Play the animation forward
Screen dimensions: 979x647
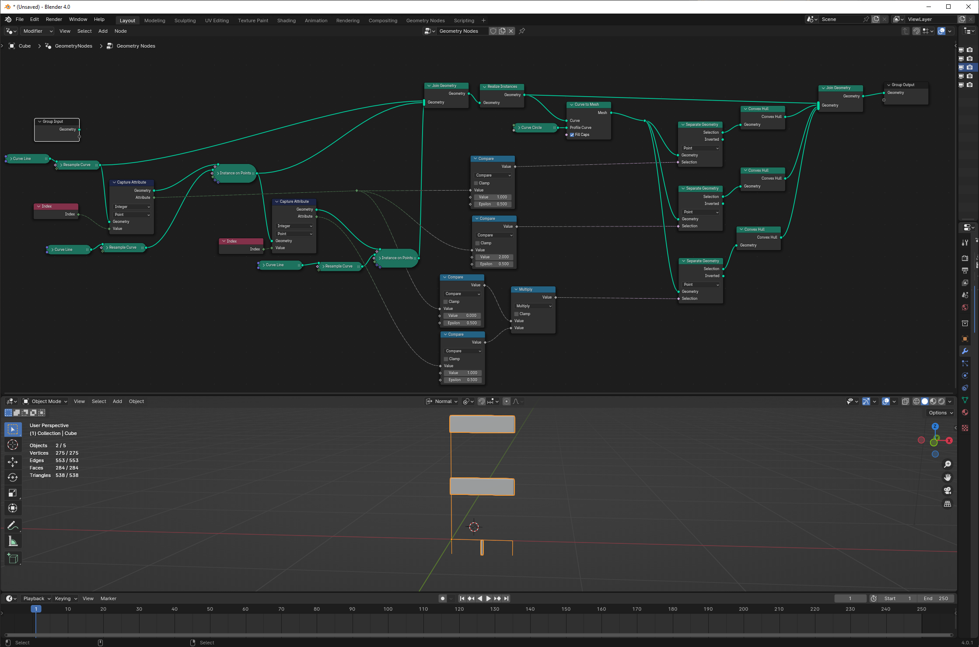click(489, 598)
